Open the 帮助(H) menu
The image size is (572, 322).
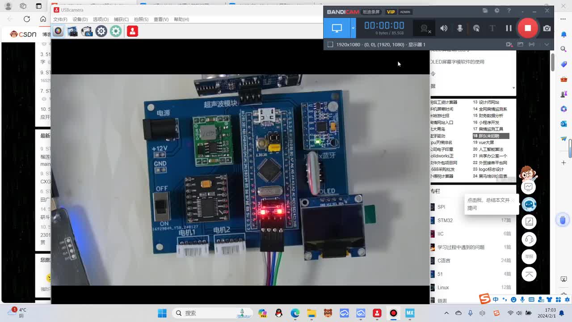click(181, 20)
